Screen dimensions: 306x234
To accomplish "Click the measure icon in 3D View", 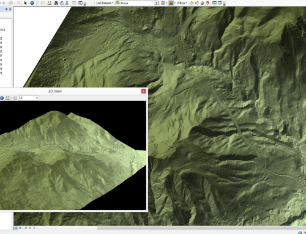I will (x=7, y=98).
